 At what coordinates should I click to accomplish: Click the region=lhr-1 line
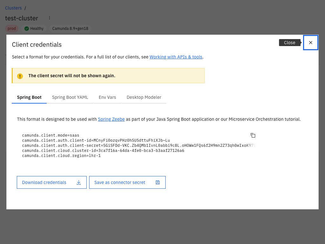point(61,156)
